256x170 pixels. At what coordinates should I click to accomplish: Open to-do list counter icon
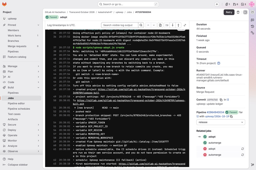click(x=243, y=4)
